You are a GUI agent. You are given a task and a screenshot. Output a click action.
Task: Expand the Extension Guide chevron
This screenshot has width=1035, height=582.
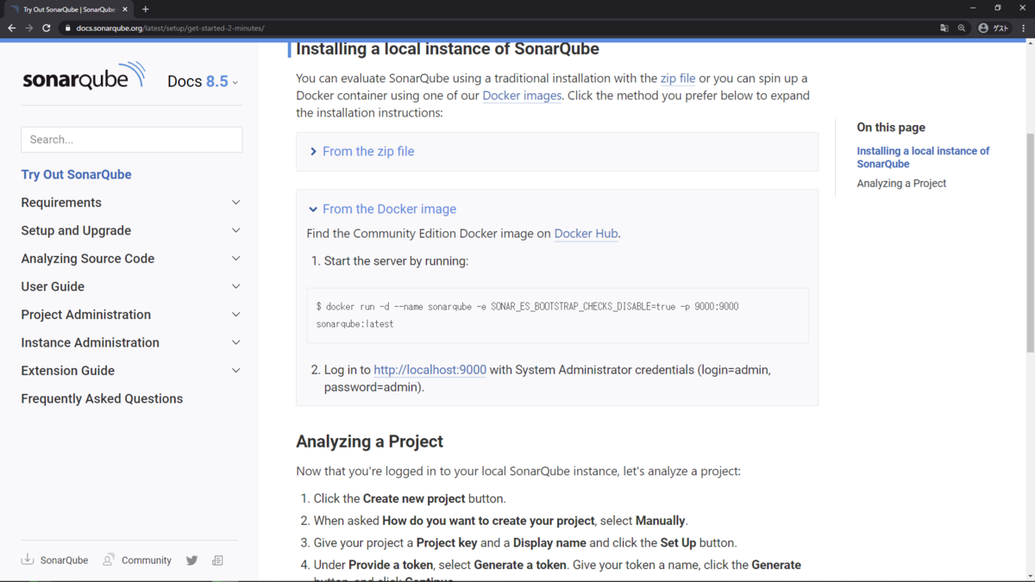pos(236,371)
